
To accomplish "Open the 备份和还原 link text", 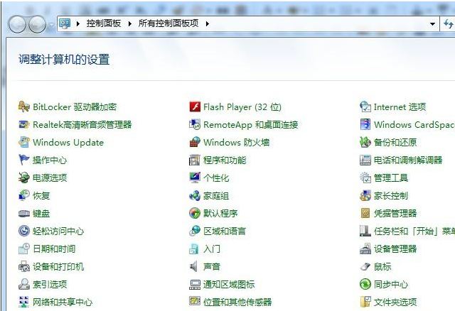I will click(395, 142).
